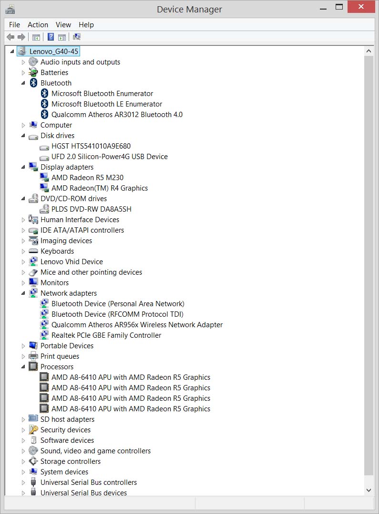379x514 pixels.
Task: Click the Imaging devices camera icon
Action: coord(33,240)
